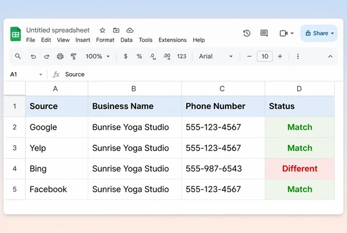The width and height of the screenshot is (347, 233).
Task: Select the red Different status cell
Action: click(x=300, y=168)
